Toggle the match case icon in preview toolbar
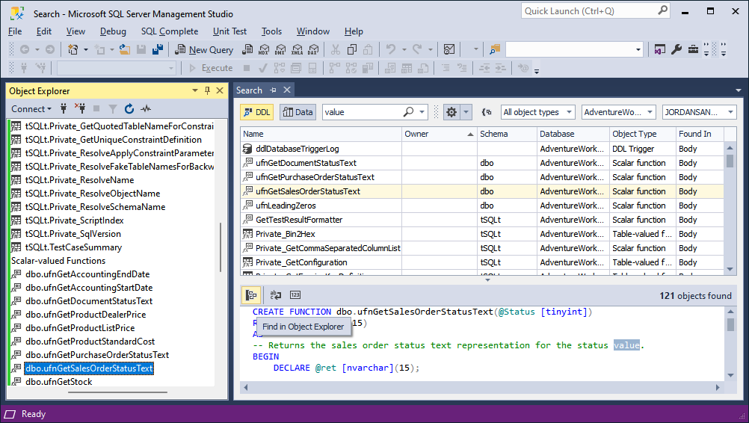 pyautogui.click(x=276, y=295)
